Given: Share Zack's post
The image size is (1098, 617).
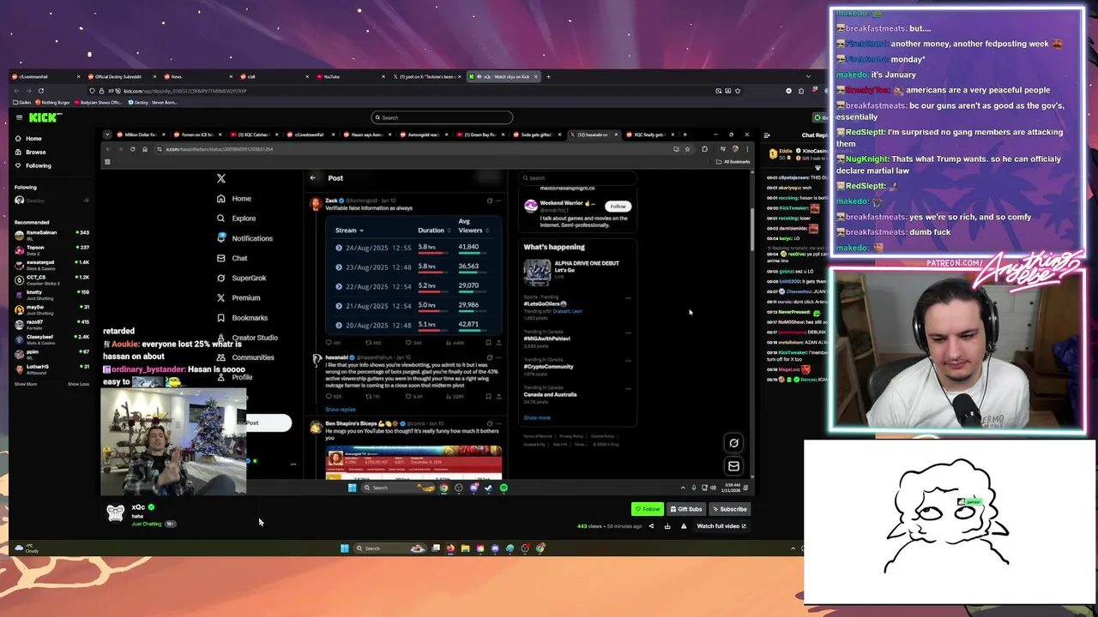Looking at the screenshot, I should (499, 343).
